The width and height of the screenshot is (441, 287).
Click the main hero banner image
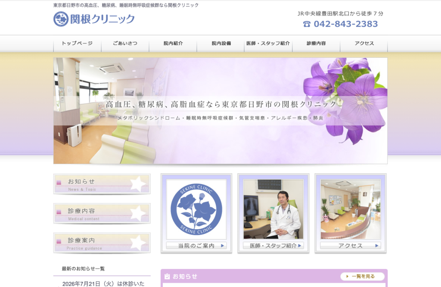[220, 111]
